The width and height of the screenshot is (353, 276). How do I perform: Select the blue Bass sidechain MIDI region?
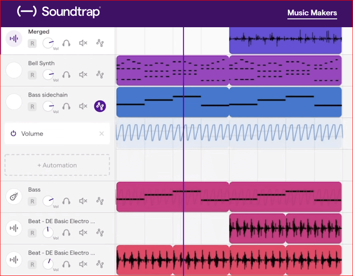tap(229, 102)
